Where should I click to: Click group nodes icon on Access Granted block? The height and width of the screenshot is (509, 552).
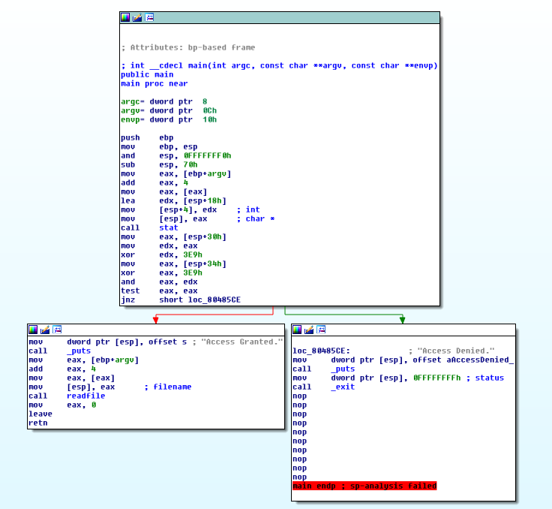pyautogui.click(x=57, y=330)
